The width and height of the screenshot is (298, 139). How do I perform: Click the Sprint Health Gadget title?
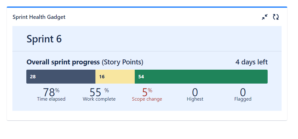39,17
